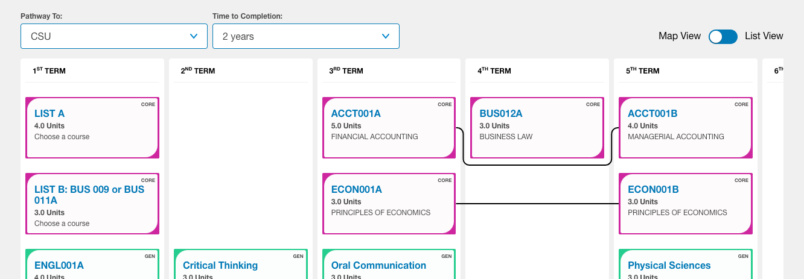Click the 3rd Term column header
Image resolution: width=804 pixels, height=279 pixels.
click(346, 71)
